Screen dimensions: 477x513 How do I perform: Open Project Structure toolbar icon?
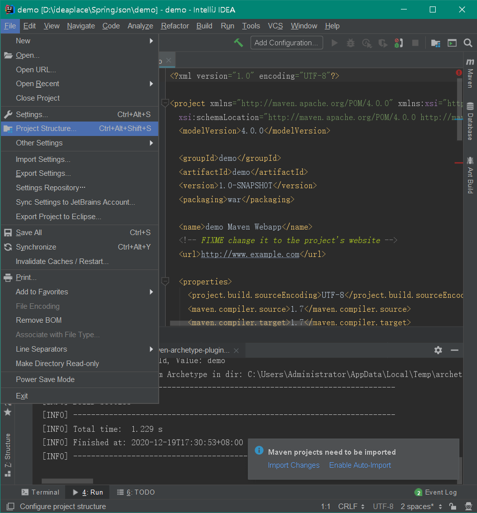coord(436,43)
